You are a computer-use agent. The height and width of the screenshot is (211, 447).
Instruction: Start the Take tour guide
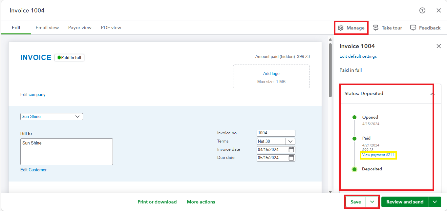click(388, 28)
